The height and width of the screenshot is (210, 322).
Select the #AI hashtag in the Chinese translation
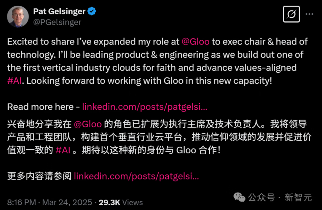[63, 150]
